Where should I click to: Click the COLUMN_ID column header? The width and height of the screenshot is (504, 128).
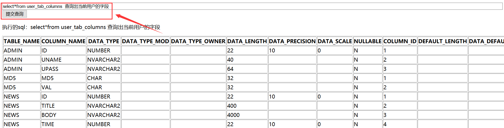[x=400, y=41]
